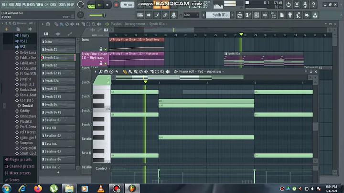Open the FILE menu
This screenshot has height=193, width=344.
(4, 4)
